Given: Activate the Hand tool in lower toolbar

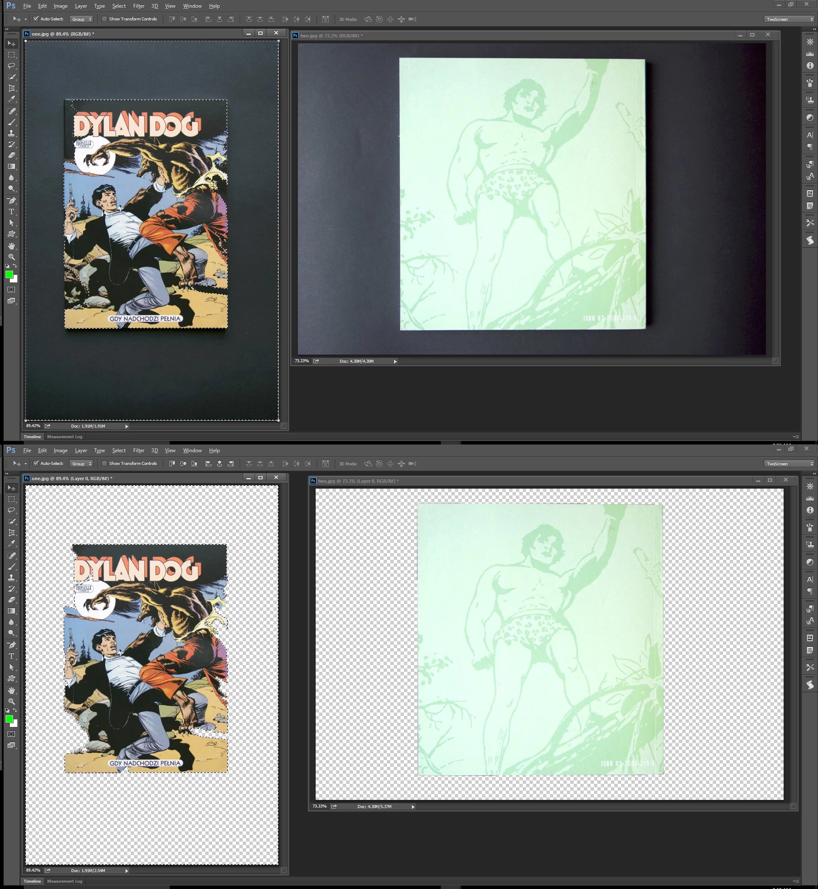Looking at the screenshot, I should point(11,690).
